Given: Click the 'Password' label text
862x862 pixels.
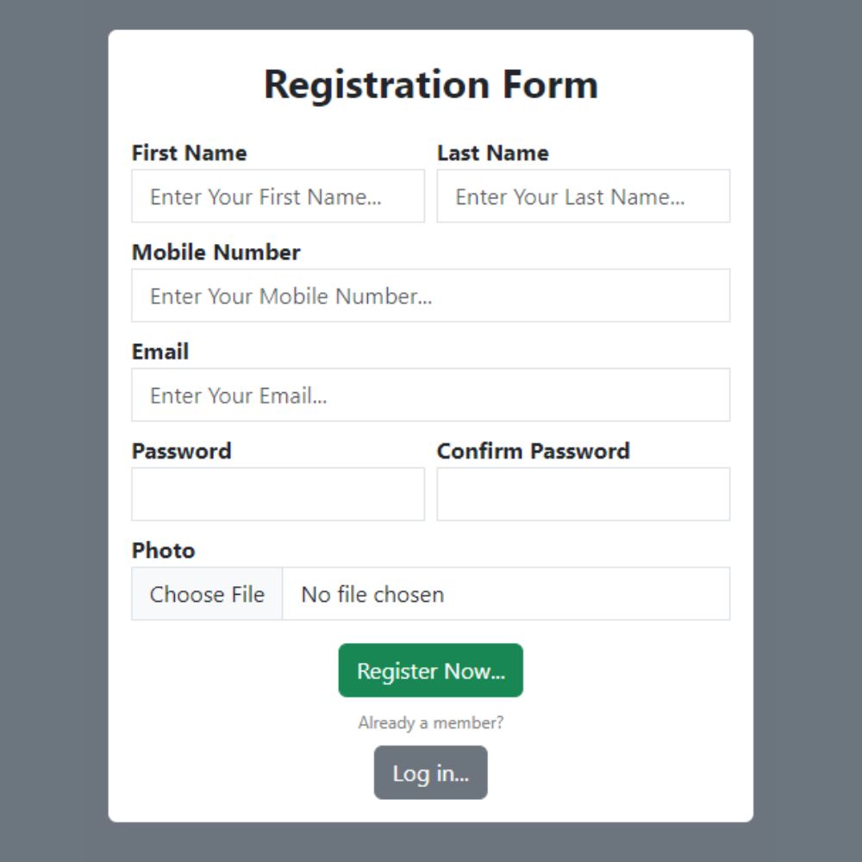Looking at the screenshot, I should 181,452.
